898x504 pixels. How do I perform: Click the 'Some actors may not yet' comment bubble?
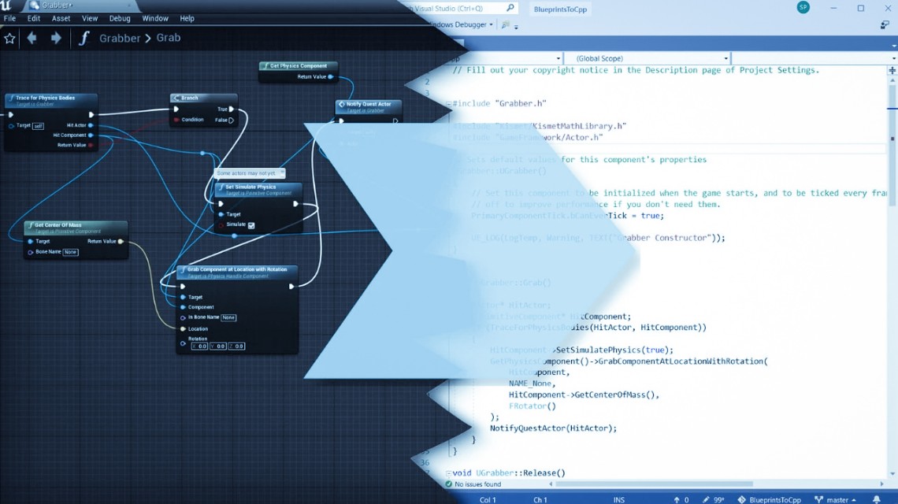click(x=249, y=173)
